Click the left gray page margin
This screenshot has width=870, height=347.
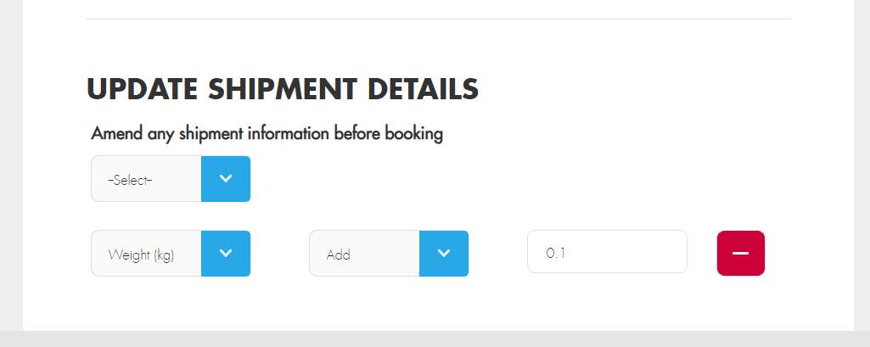click(x=11, y=170)
